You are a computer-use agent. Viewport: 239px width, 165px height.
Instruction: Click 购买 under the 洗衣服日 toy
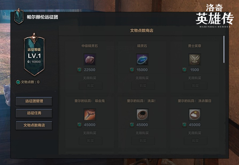point(196,141)
